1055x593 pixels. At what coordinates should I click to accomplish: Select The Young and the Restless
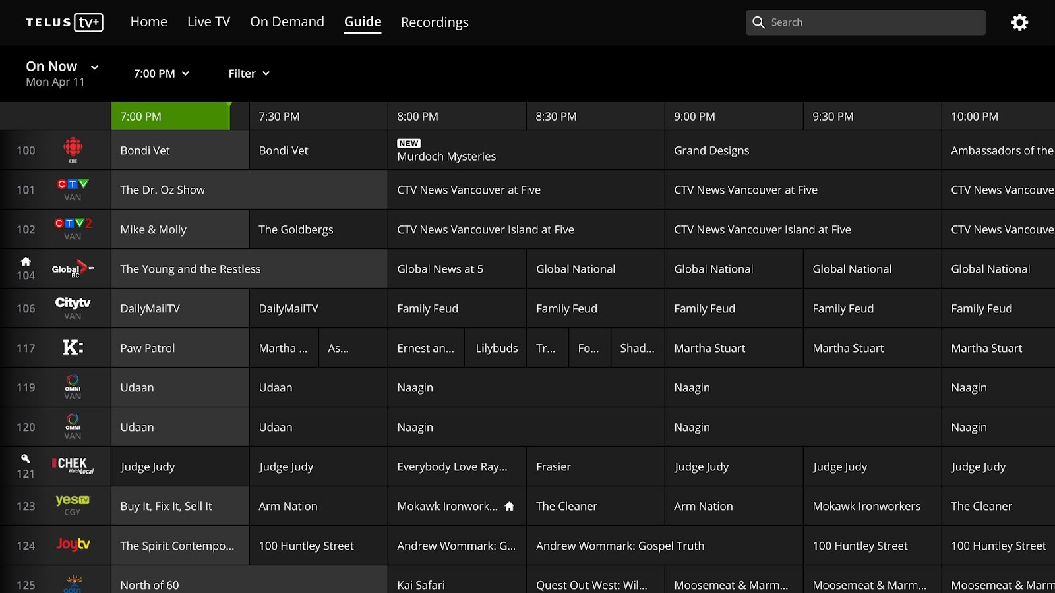(249, 269)
